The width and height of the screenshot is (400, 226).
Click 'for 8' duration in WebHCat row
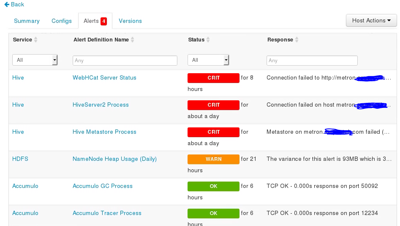pyautogui.click(x=247, y=78)
